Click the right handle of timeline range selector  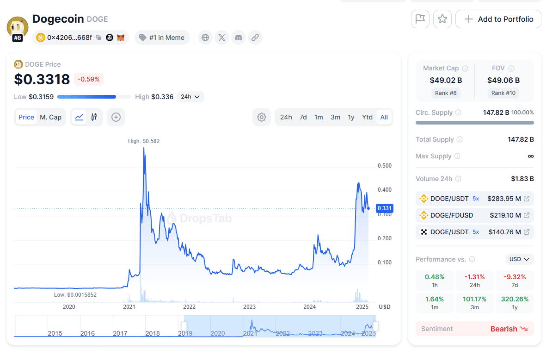pos(376,326)
